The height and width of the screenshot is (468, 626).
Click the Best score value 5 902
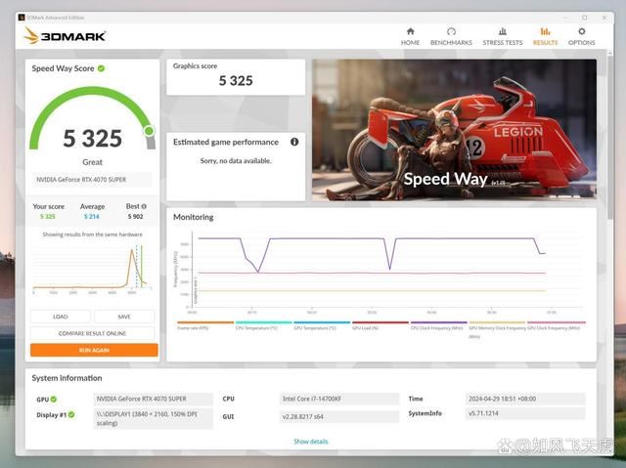tap(135, 217)
